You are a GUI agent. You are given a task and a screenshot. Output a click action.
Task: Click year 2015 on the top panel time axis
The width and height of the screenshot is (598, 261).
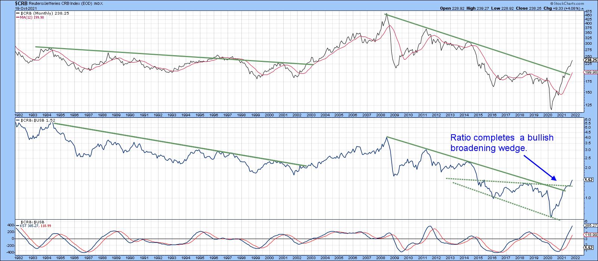pyautogui.click(x=478, y=115)
